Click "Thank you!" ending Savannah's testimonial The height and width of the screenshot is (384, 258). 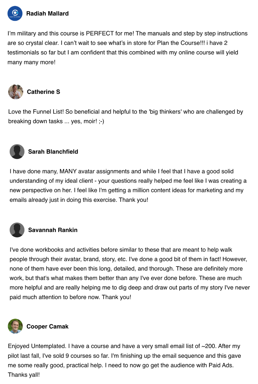(x=116, y=297)
